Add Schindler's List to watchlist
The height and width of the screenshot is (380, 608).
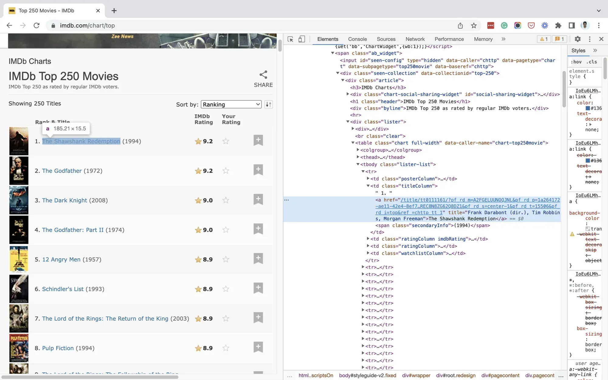tap(258, 288)
